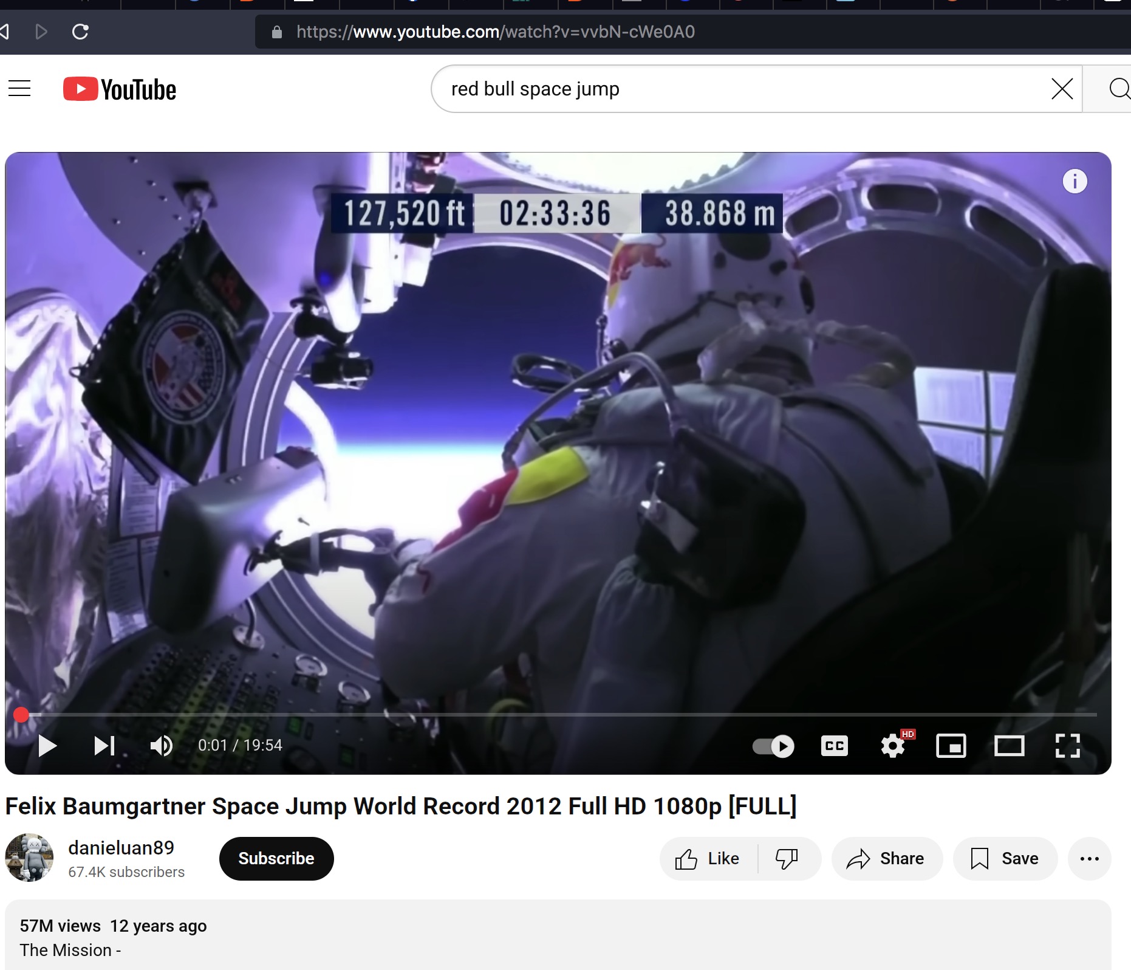Skip to the next video
The image size is (1131, 970).
pyautogui.click(x=104, y=746)
